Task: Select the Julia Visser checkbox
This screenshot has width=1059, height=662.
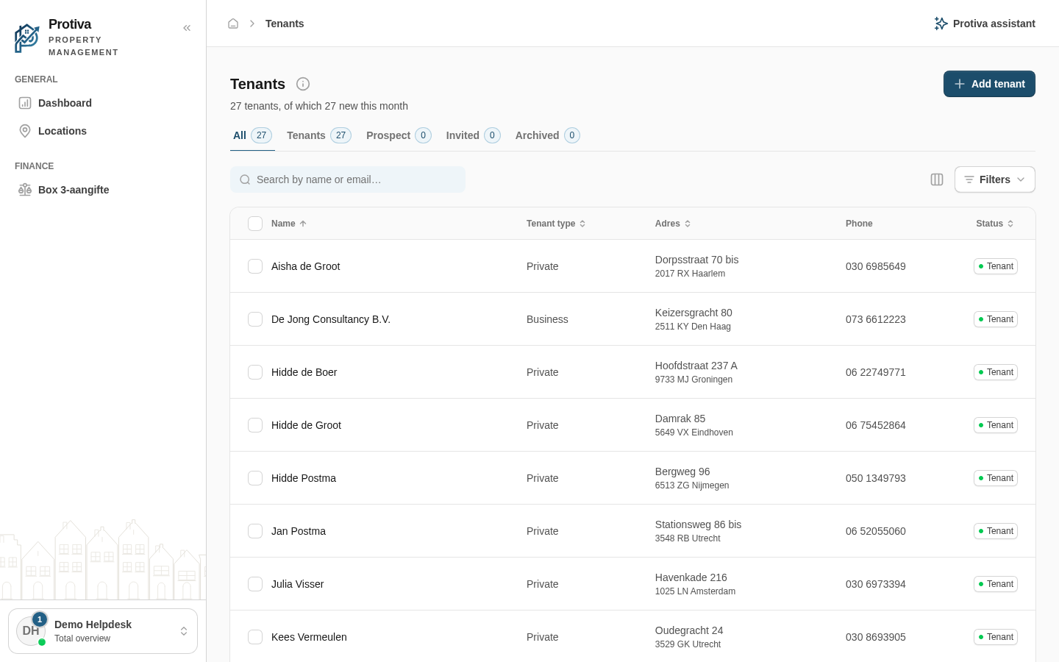Action: point(255,584)
